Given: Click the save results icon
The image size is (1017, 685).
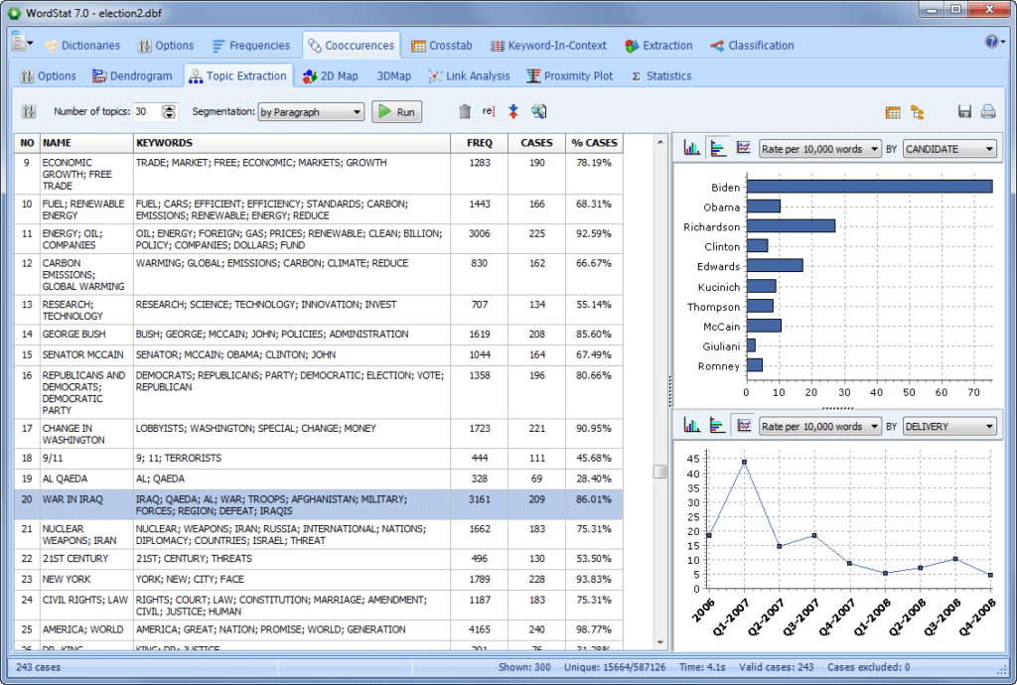Looking at the screenshot, I should click(x=962, y=112).
